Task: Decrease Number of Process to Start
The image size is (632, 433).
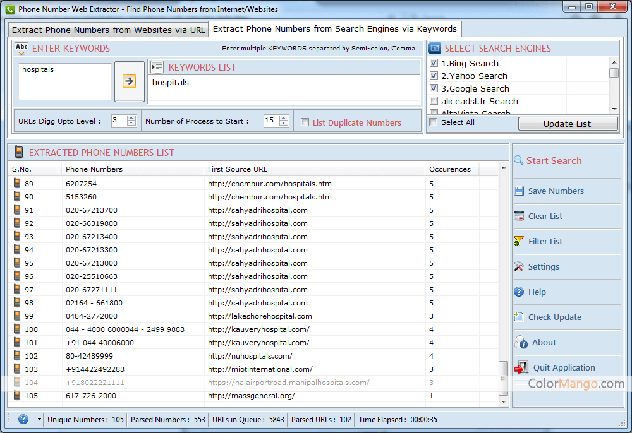Action: coord(284,124)
